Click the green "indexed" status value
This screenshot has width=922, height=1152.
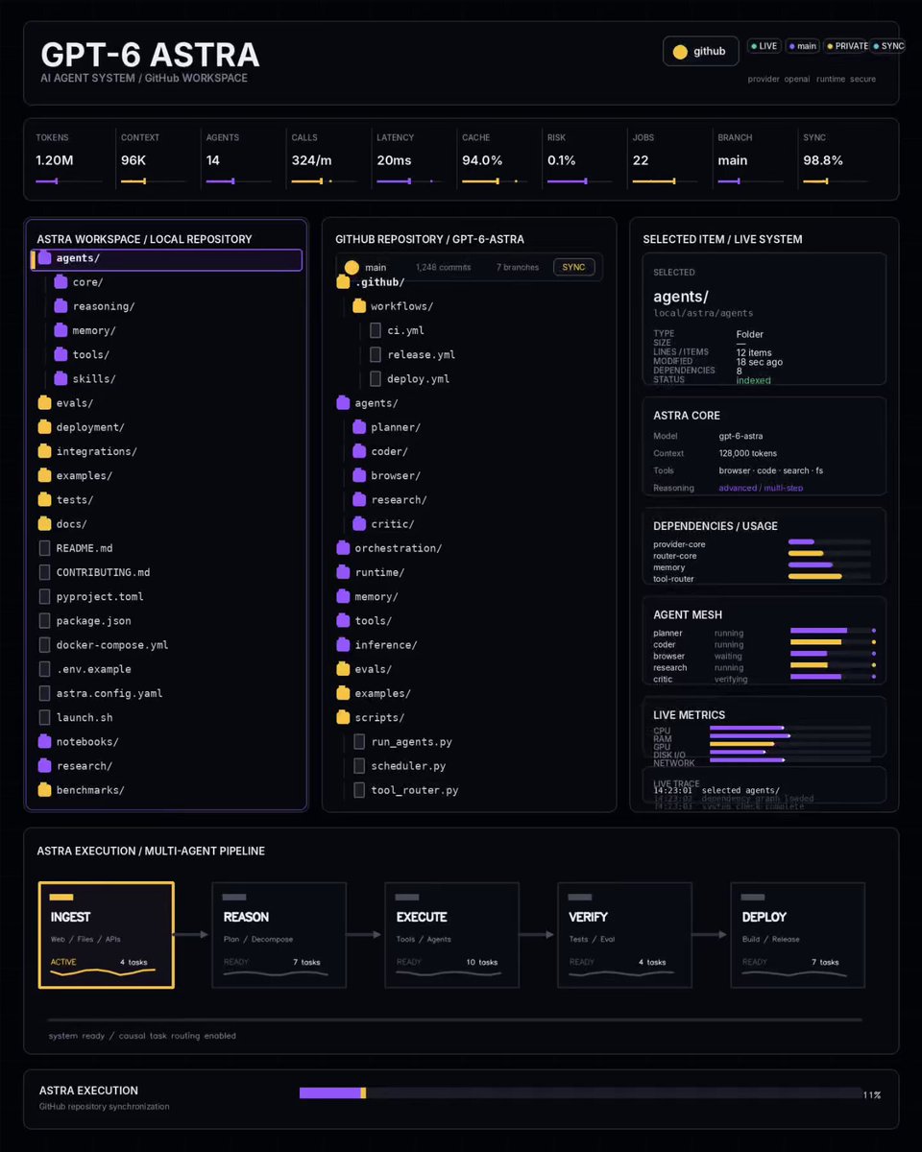click(x=753, y=380)
